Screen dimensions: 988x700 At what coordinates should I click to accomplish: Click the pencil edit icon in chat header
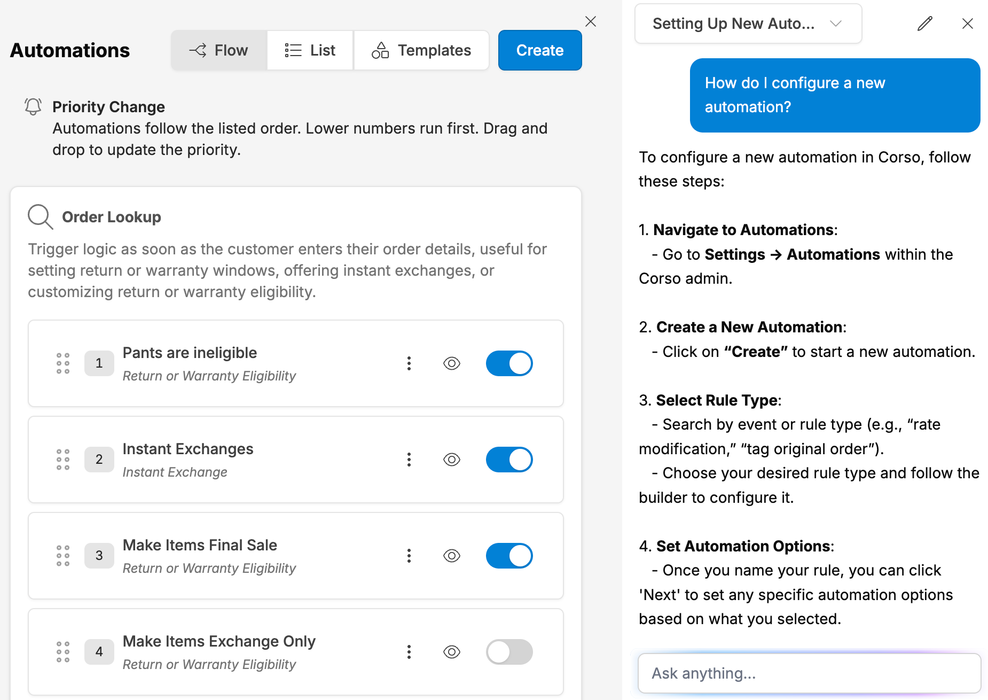tap(925, 24)
